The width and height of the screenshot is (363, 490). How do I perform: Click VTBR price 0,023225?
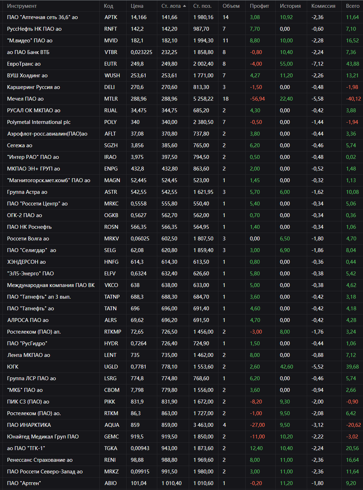coord(142,52)
